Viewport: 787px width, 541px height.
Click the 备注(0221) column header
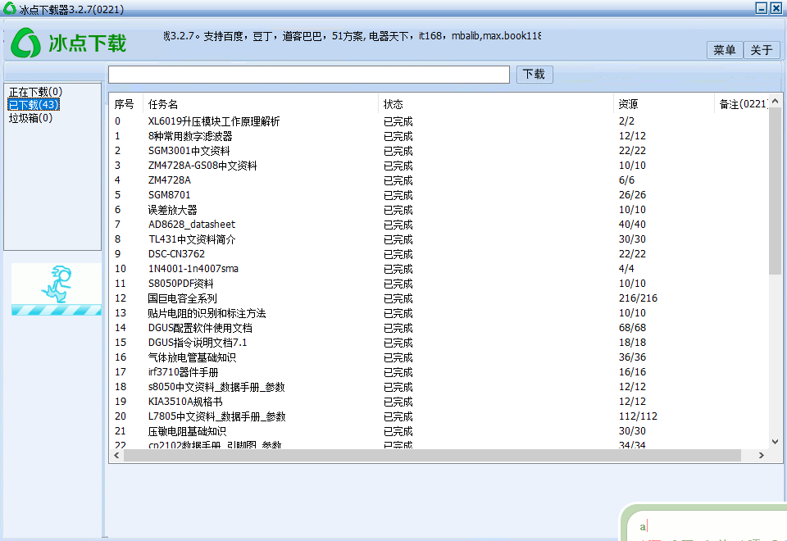741,104
